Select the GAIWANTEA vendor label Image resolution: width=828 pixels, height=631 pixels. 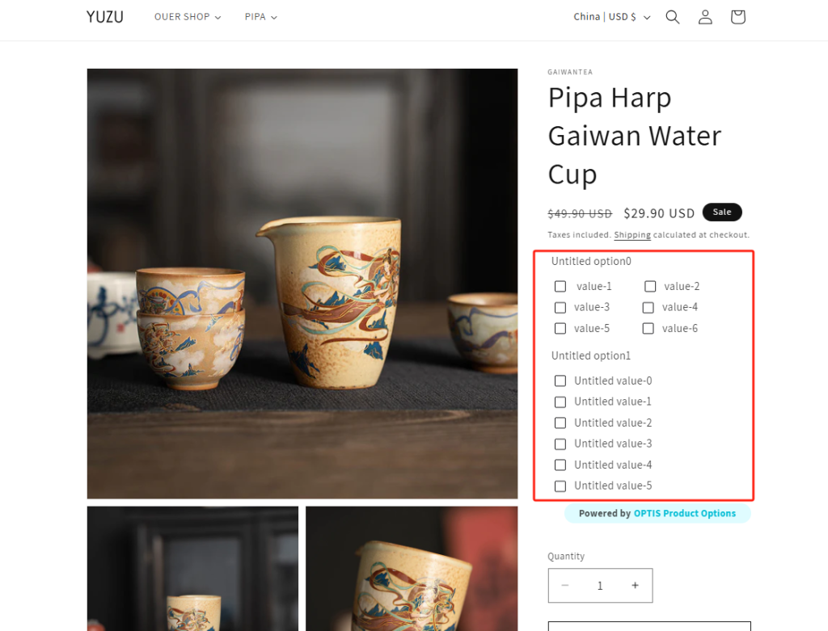pyautogui.click(x=570, y=72)
